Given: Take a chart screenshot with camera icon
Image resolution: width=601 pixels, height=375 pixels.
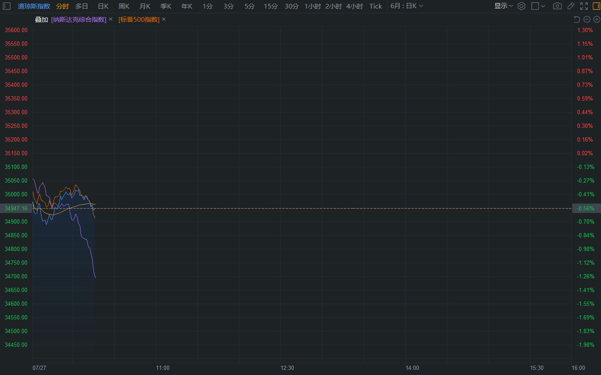Looking at the screenshot, I should click(x=557, y=6).
